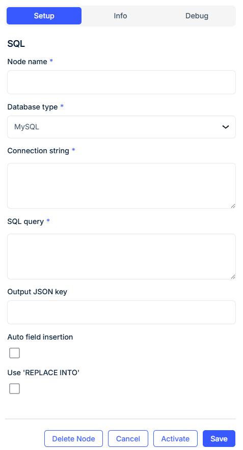The width and height of the screenshot is (243, 450).
Task: Click the Connection string label
Action: (x=38, y=151)
